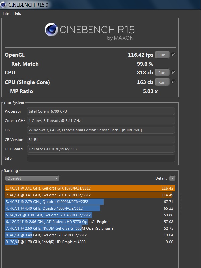
Task: Open the Help menu
Action: click(17, 13)
